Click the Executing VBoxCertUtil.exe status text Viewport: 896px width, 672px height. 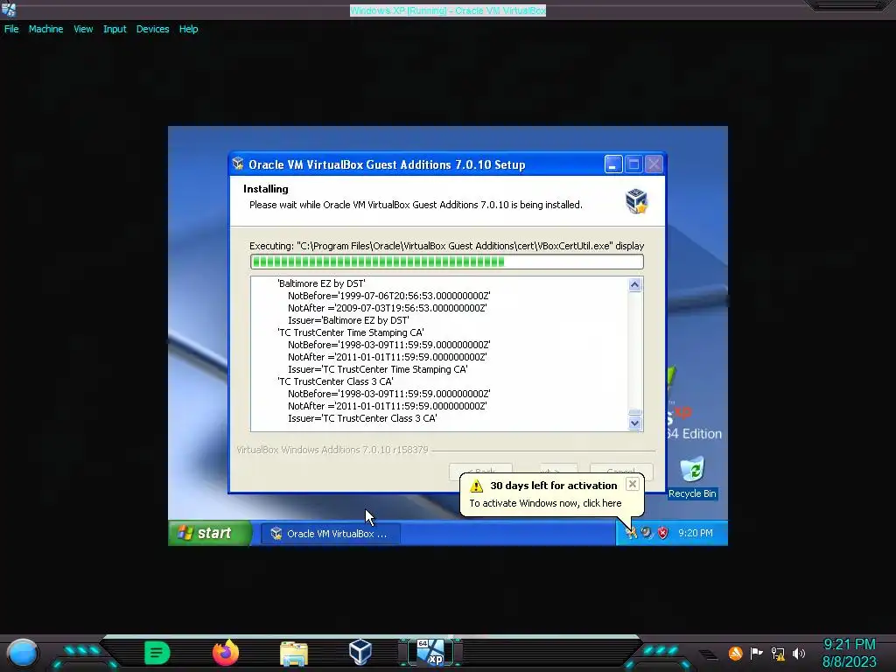click(x=446, y=246)
